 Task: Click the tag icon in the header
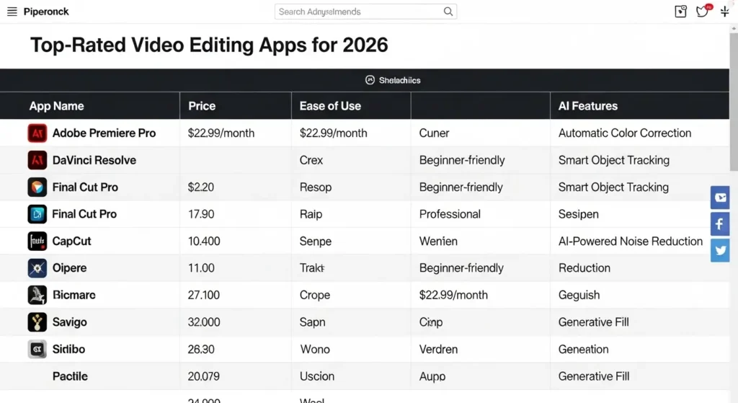click(x=680, y=12)
